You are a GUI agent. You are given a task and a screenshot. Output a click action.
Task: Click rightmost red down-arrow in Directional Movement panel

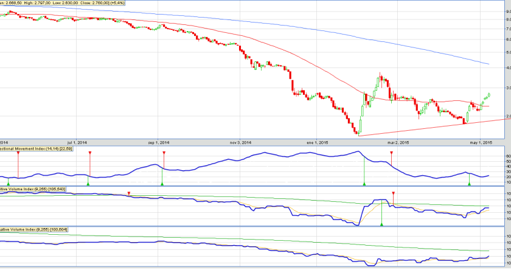click(x=391, y=153)
